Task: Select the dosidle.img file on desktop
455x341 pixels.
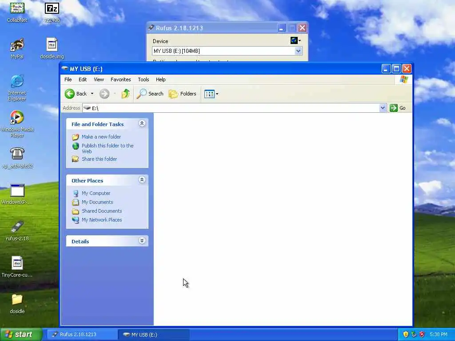Action: 52,48
